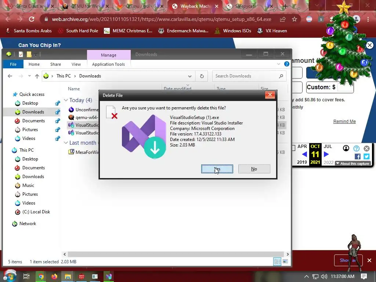Screen dimensions: 376x282
Task: Open the Application Tools ribbon tab
Action: click(x=108, y=64)
